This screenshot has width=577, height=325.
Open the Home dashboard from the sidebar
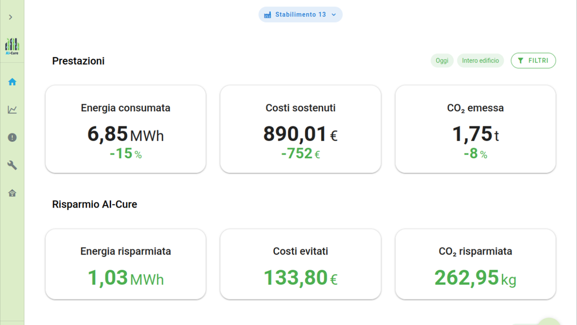12,82
